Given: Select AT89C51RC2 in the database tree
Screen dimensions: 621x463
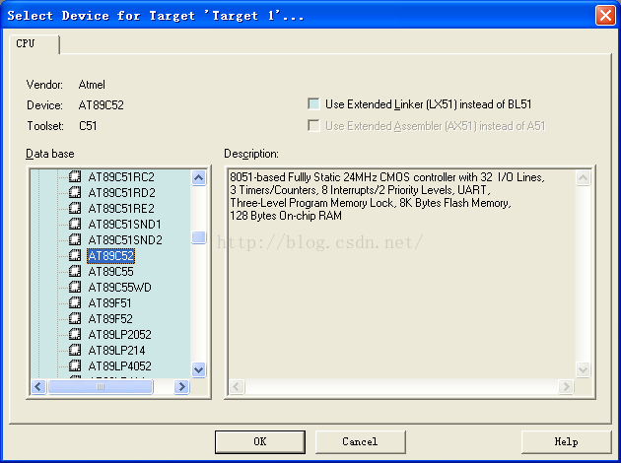Looking at the screenshot, I should pyautogui.click(x=121, y=177).
